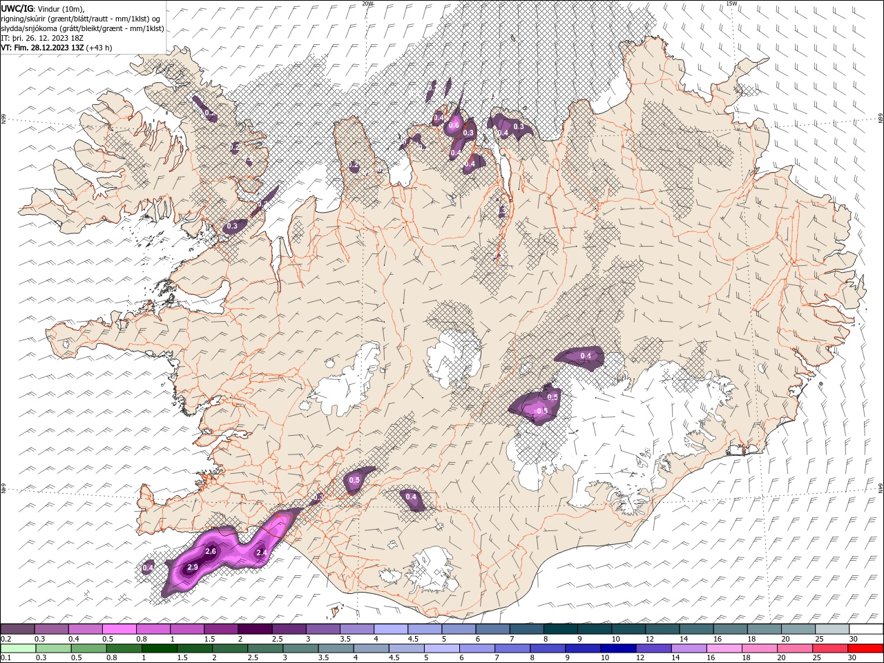Click the 0.6 value in the northern snow cell
The width and height of the screenshot is (884, 663).
pos(454,126)
